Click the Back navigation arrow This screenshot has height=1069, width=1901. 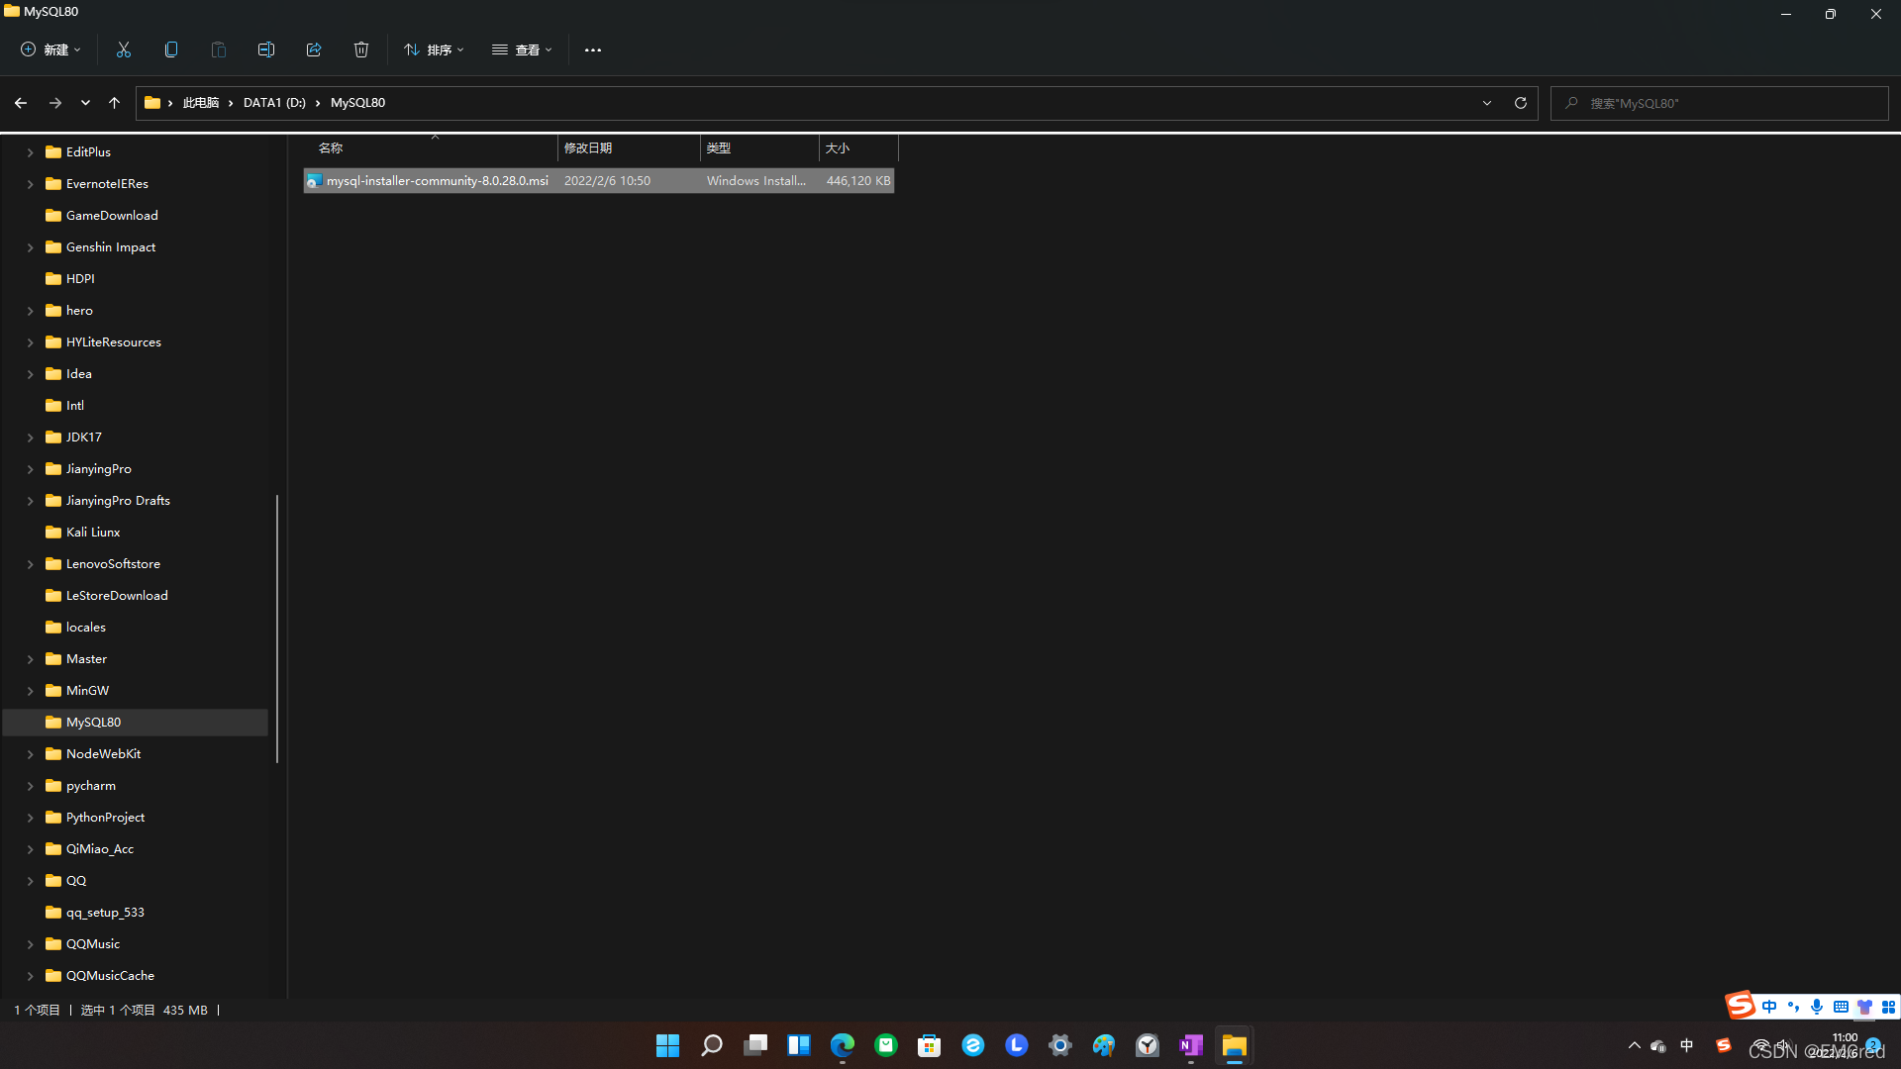[x=21, y=103]
